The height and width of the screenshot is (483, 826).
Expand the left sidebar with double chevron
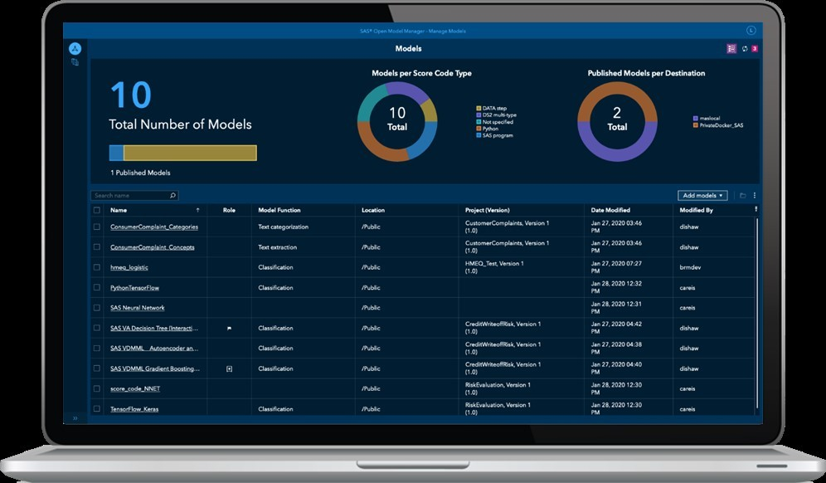click(75, 418)
